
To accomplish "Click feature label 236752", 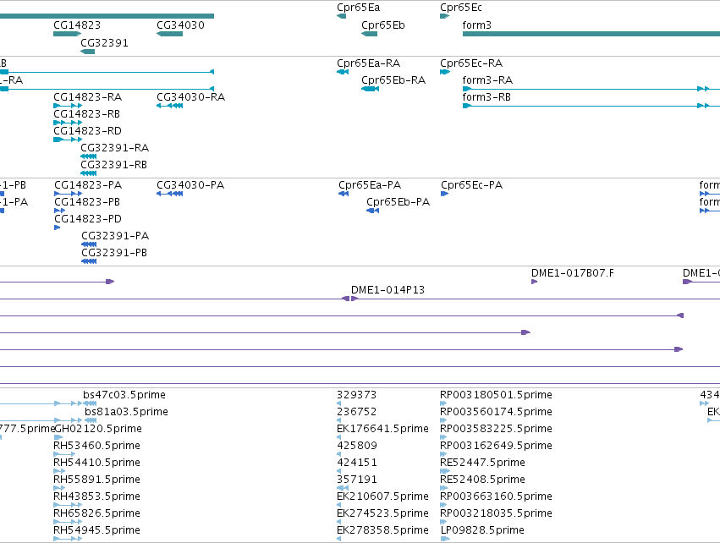I will 357,412.
